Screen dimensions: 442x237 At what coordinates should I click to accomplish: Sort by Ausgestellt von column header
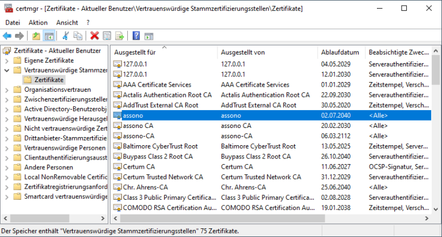click(x=243, y=52)
